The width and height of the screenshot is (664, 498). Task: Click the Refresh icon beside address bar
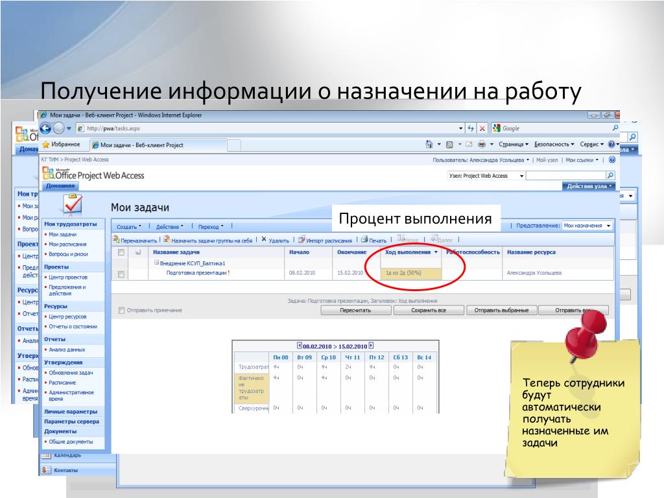pos(471,128)
